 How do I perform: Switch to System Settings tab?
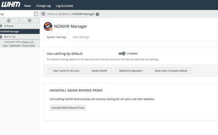coord(56,37)
